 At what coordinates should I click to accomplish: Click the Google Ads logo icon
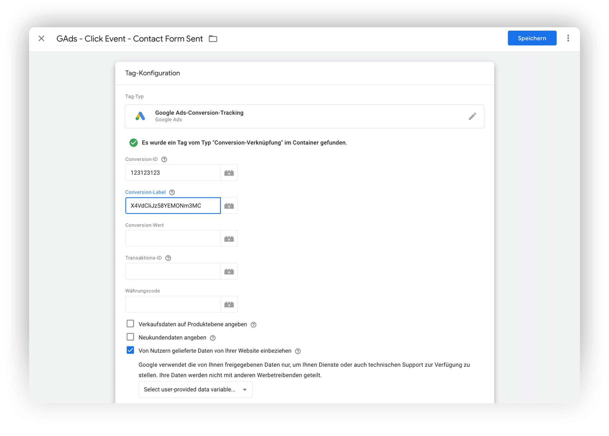click(x=140, y=116)
